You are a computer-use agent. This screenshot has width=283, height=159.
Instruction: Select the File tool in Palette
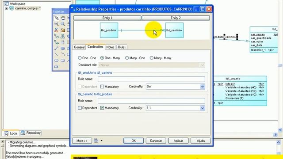tap(63, 42)
